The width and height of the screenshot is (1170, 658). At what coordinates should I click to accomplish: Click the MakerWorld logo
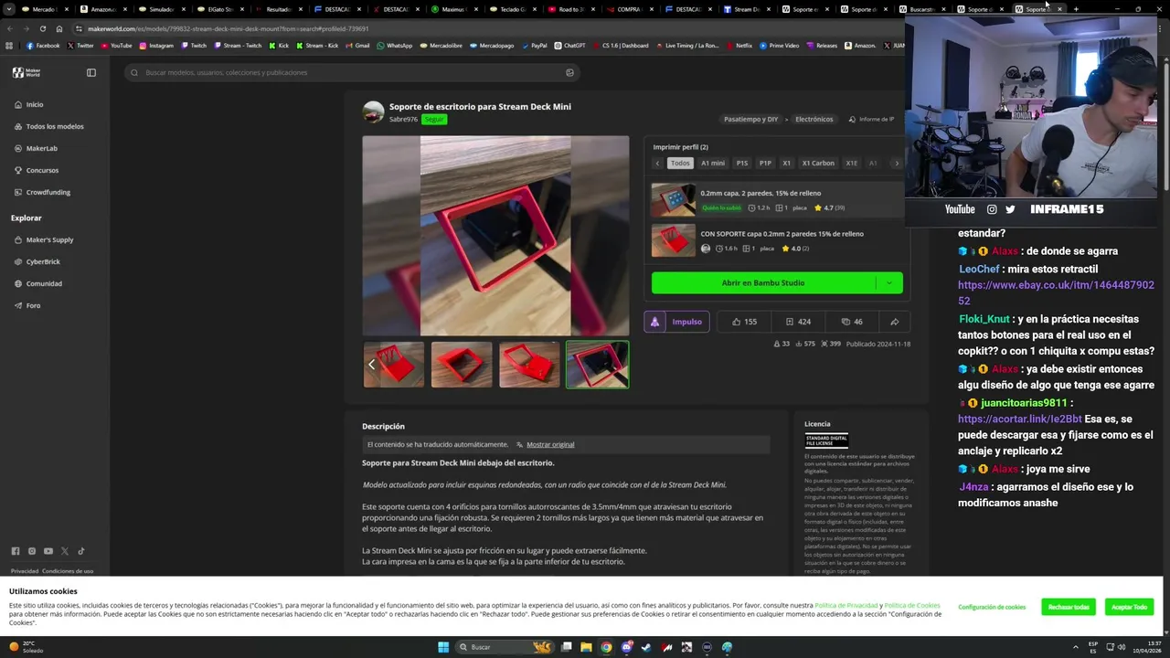(x=27, y=72)
